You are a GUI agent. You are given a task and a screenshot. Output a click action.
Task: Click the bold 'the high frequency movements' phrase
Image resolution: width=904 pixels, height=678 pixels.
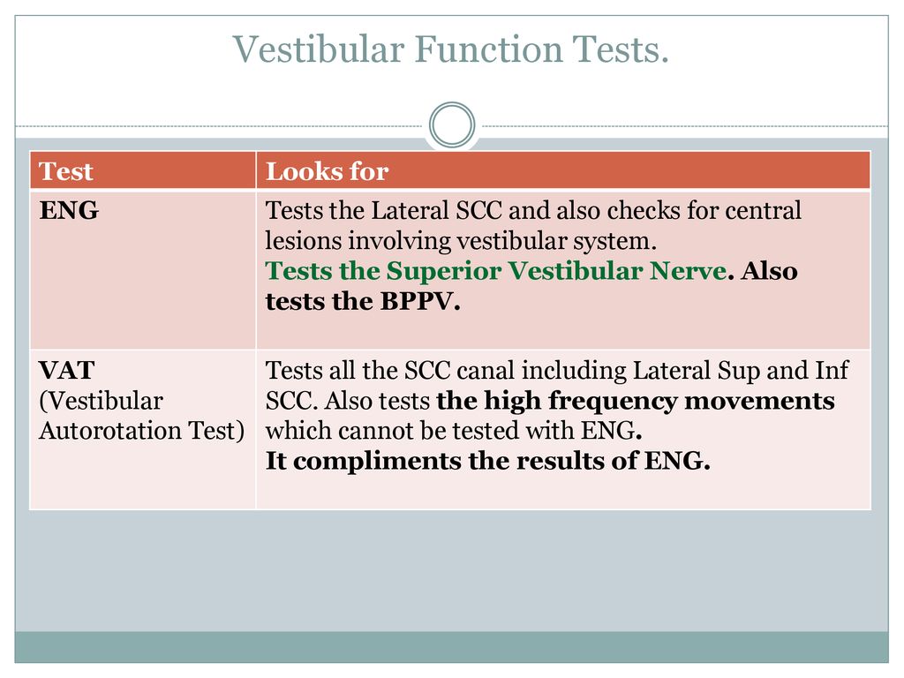(636, 401)
